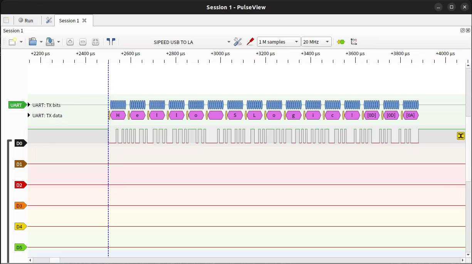472x264 pixels.
Task: Click the new session/view toolbar icon
Action: 12,42
